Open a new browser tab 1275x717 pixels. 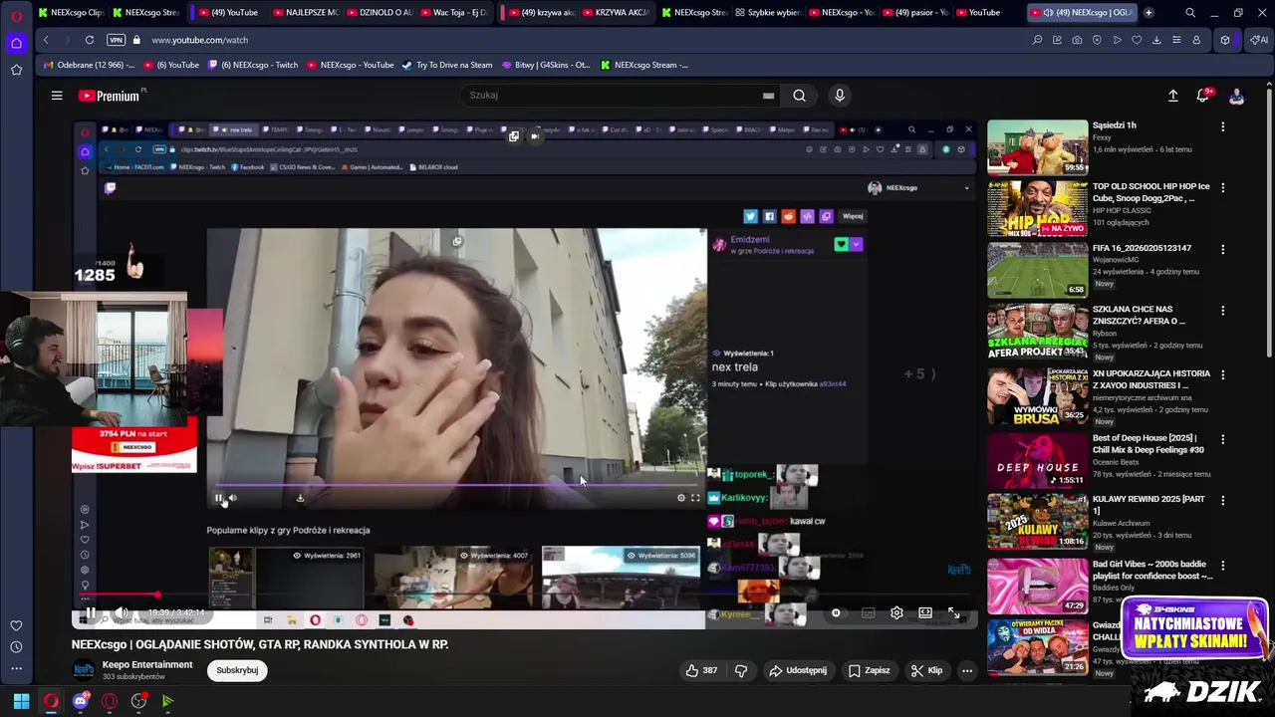click(1148, 13)
